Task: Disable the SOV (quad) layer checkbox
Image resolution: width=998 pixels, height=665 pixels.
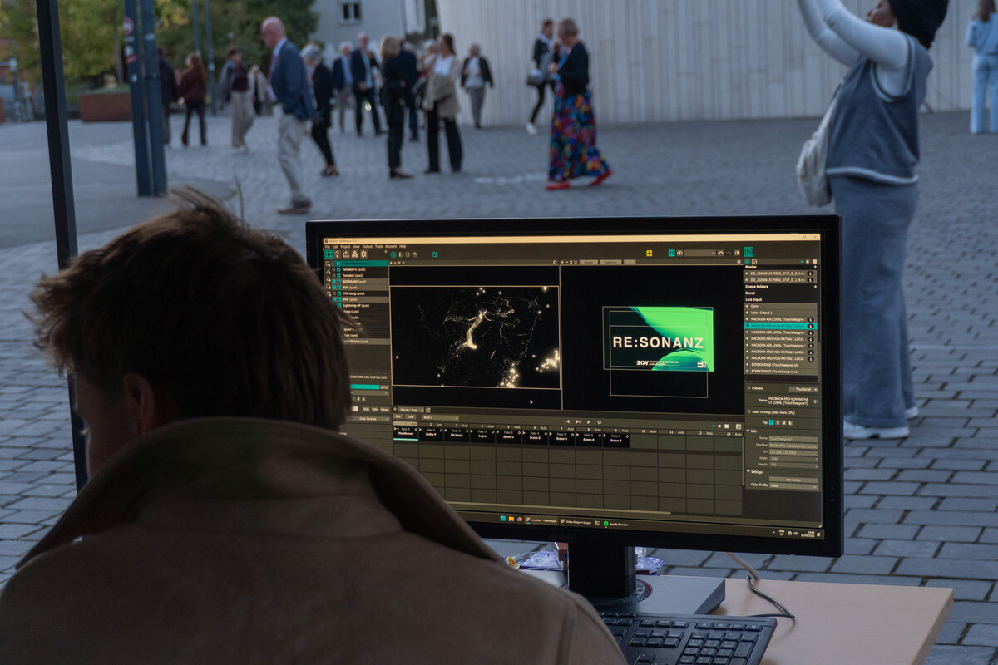Action: [336, 288]
